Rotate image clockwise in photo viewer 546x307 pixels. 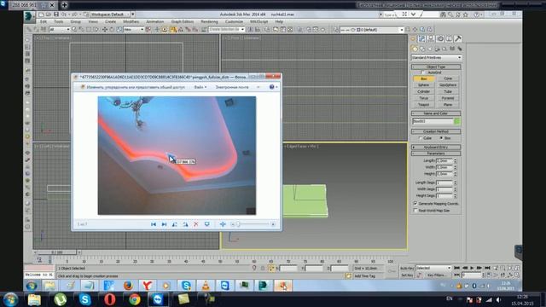185,224
